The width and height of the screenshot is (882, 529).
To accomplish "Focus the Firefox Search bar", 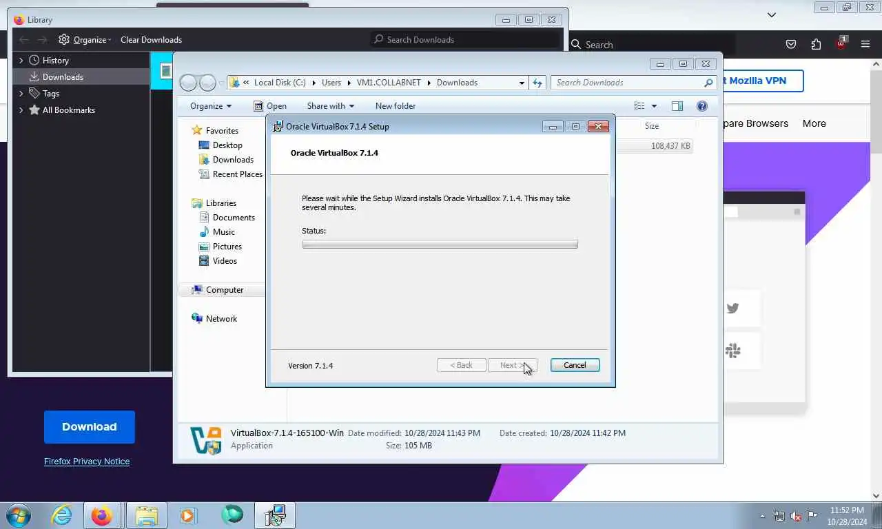I will (651, 45).
